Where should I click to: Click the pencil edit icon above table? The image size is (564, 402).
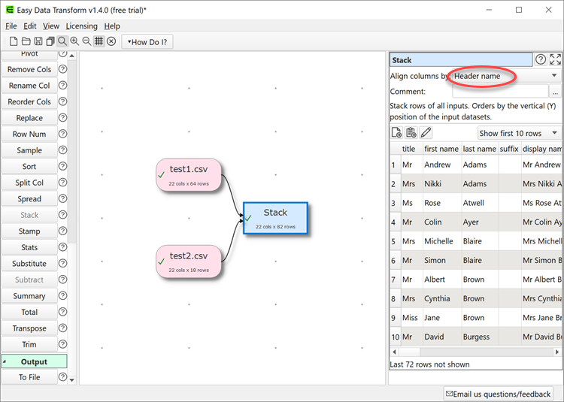(x=426, y=133)
